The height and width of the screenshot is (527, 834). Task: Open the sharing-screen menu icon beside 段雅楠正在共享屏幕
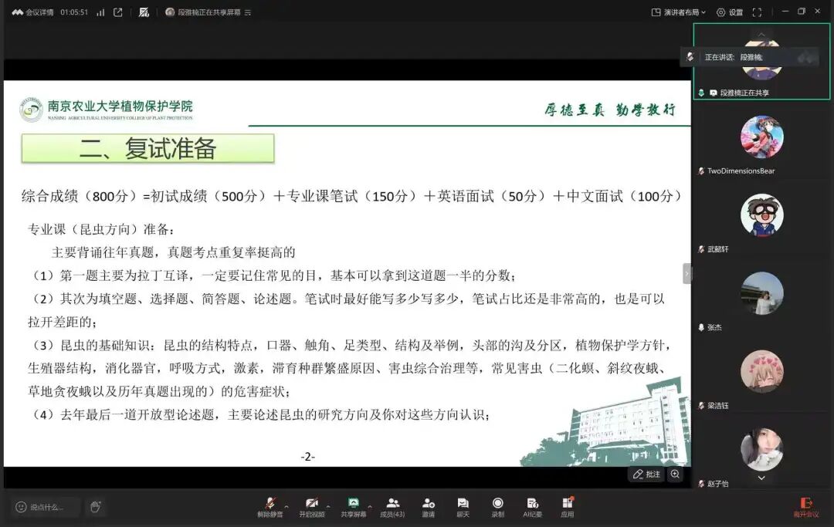248,12
